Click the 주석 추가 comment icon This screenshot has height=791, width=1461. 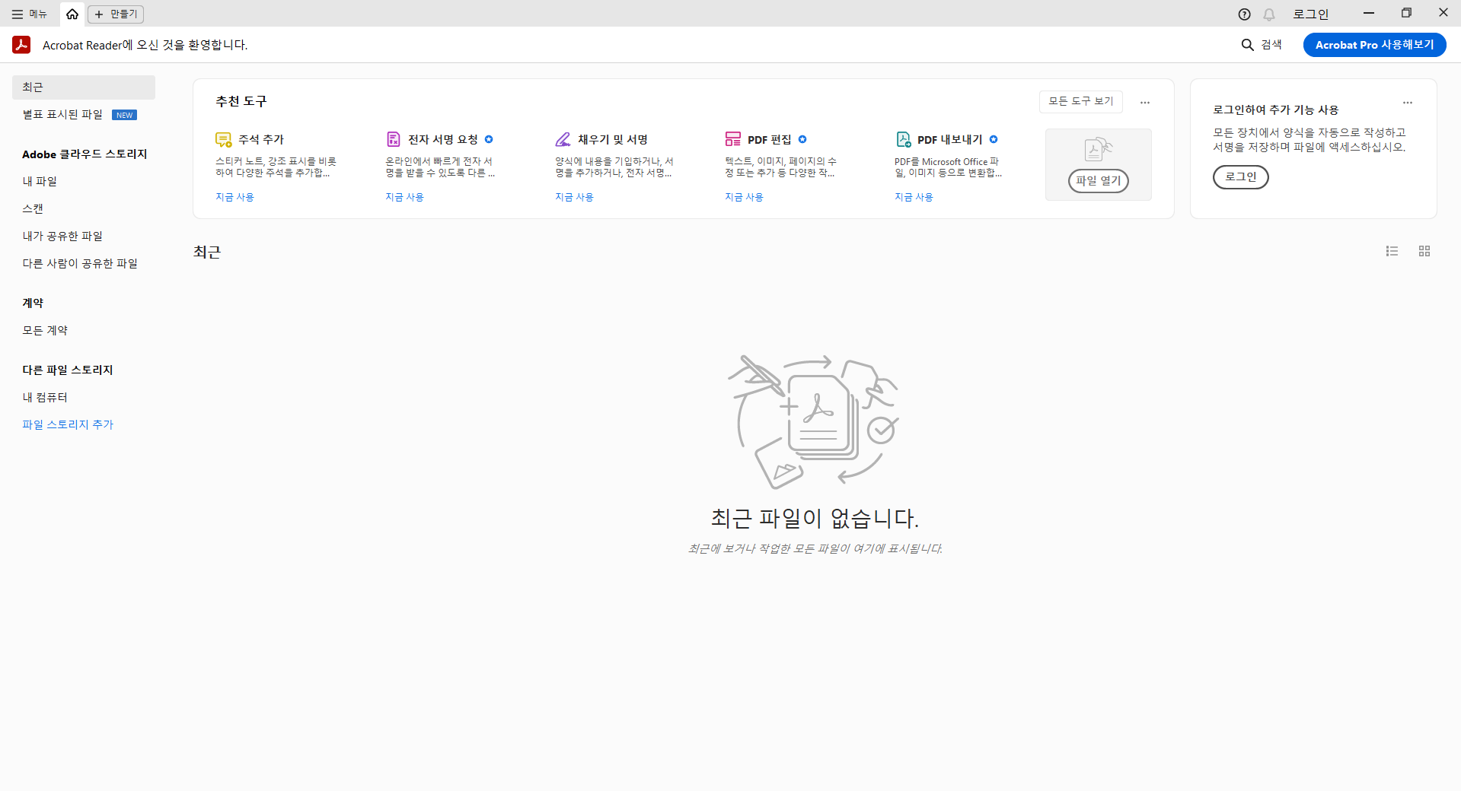(223, 139)
